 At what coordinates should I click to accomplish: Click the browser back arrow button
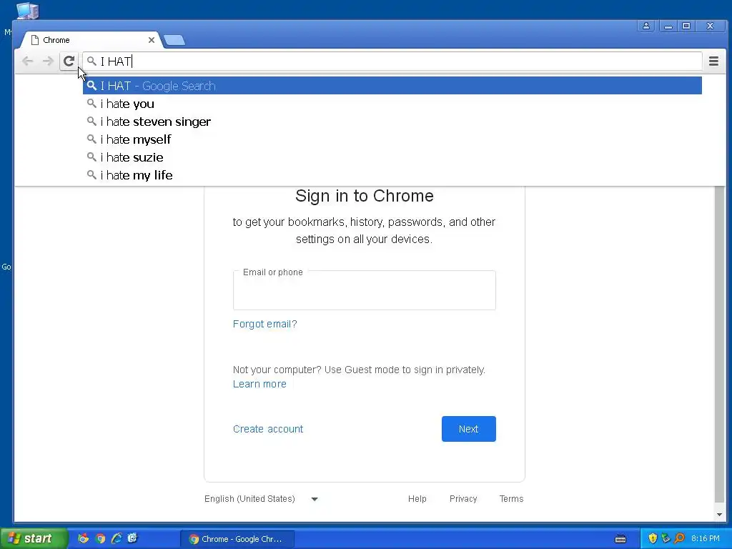pos(28,61)
